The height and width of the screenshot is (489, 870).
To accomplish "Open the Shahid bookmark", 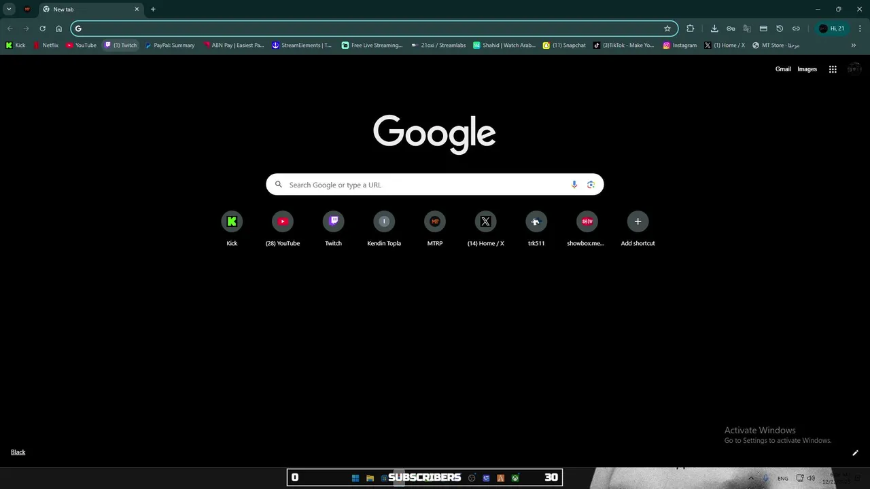I will coord(504,46).
